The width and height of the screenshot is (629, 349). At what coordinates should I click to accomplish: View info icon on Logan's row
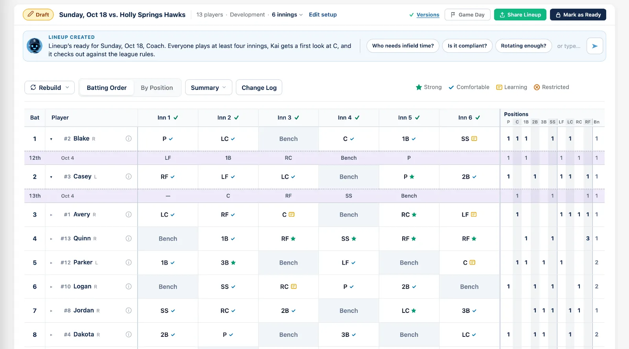(x=129, y=287)
